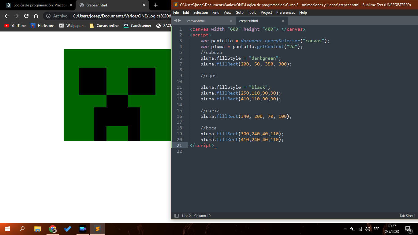Open Zoom camera app in taskbar

(x=83, y=229)
